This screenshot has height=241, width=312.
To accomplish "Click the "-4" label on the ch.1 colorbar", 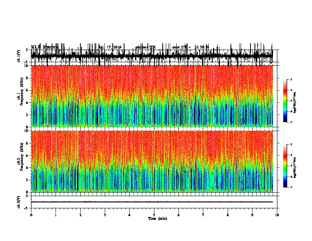I will point(291,90).
